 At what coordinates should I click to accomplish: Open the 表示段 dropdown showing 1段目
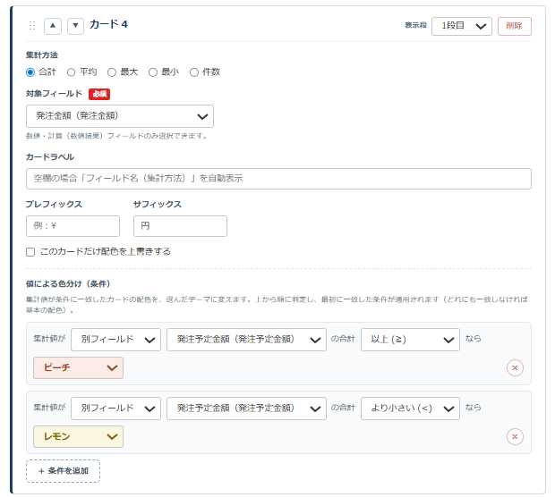point(462,26)
